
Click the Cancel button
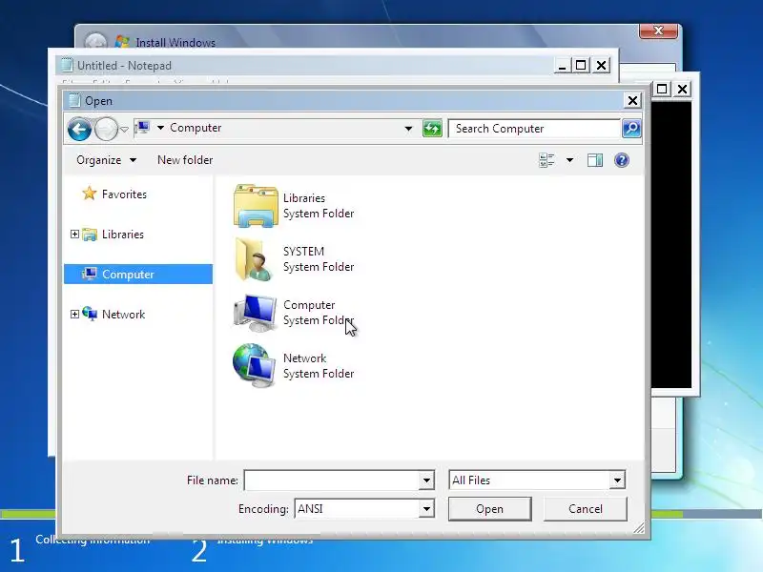pyautogui.click(x=585, y=509)
